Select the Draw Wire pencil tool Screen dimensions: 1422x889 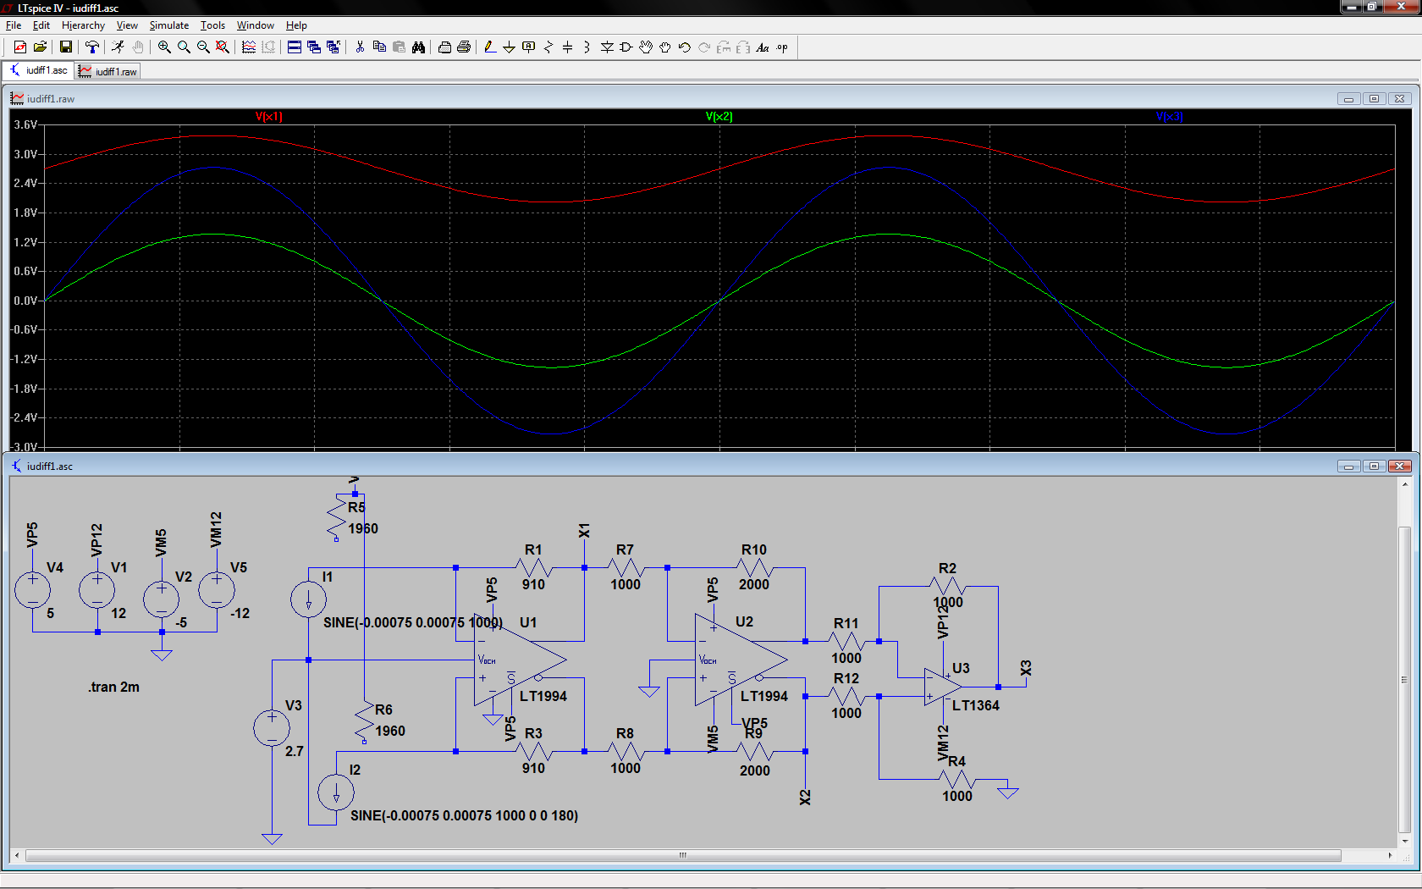tap(489, 47)
